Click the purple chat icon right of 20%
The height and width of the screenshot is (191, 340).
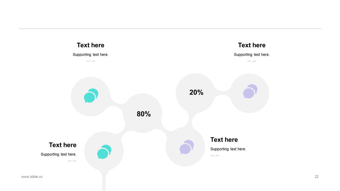click(x=250, y=92)
